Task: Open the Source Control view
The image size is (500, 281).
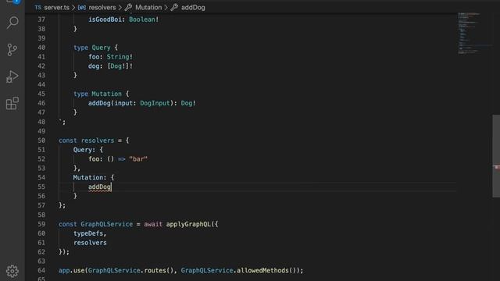Action: point(12,50)
